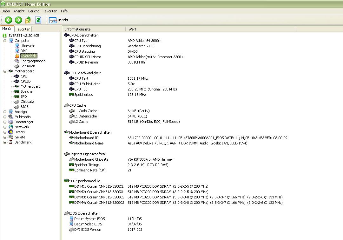This screenshot has width=343, height=240.
Task: Select the Motherboard Chipsatz row
Action: pyautogui.click(x=121, y=159)
